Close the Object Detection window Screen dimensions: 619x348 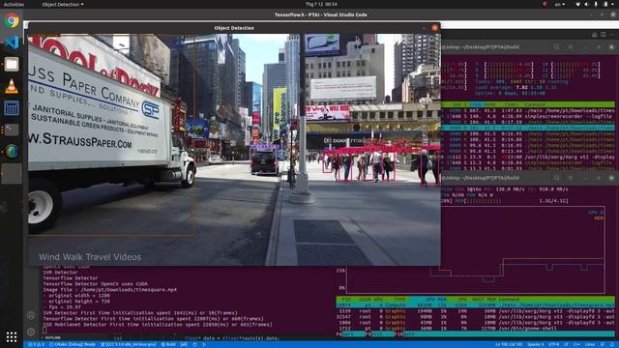click(434, 28)
